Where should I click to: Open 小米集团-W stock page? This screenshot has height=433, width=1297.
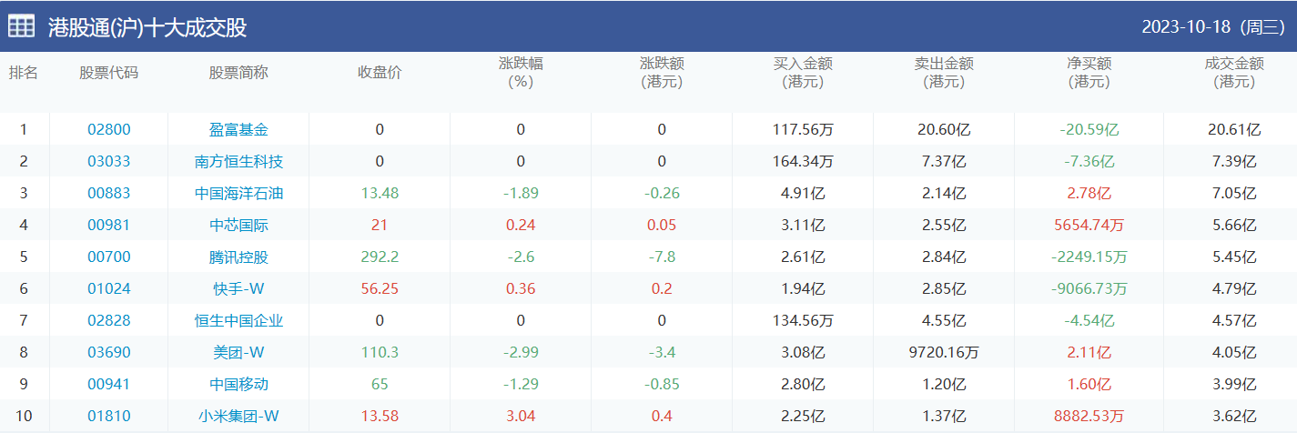coord(238,417)
